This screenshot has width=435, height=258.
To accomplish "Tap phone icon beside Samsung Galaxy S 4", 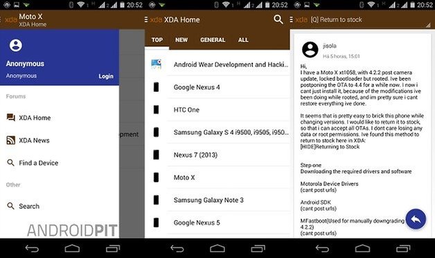I will tap(156, 132).
